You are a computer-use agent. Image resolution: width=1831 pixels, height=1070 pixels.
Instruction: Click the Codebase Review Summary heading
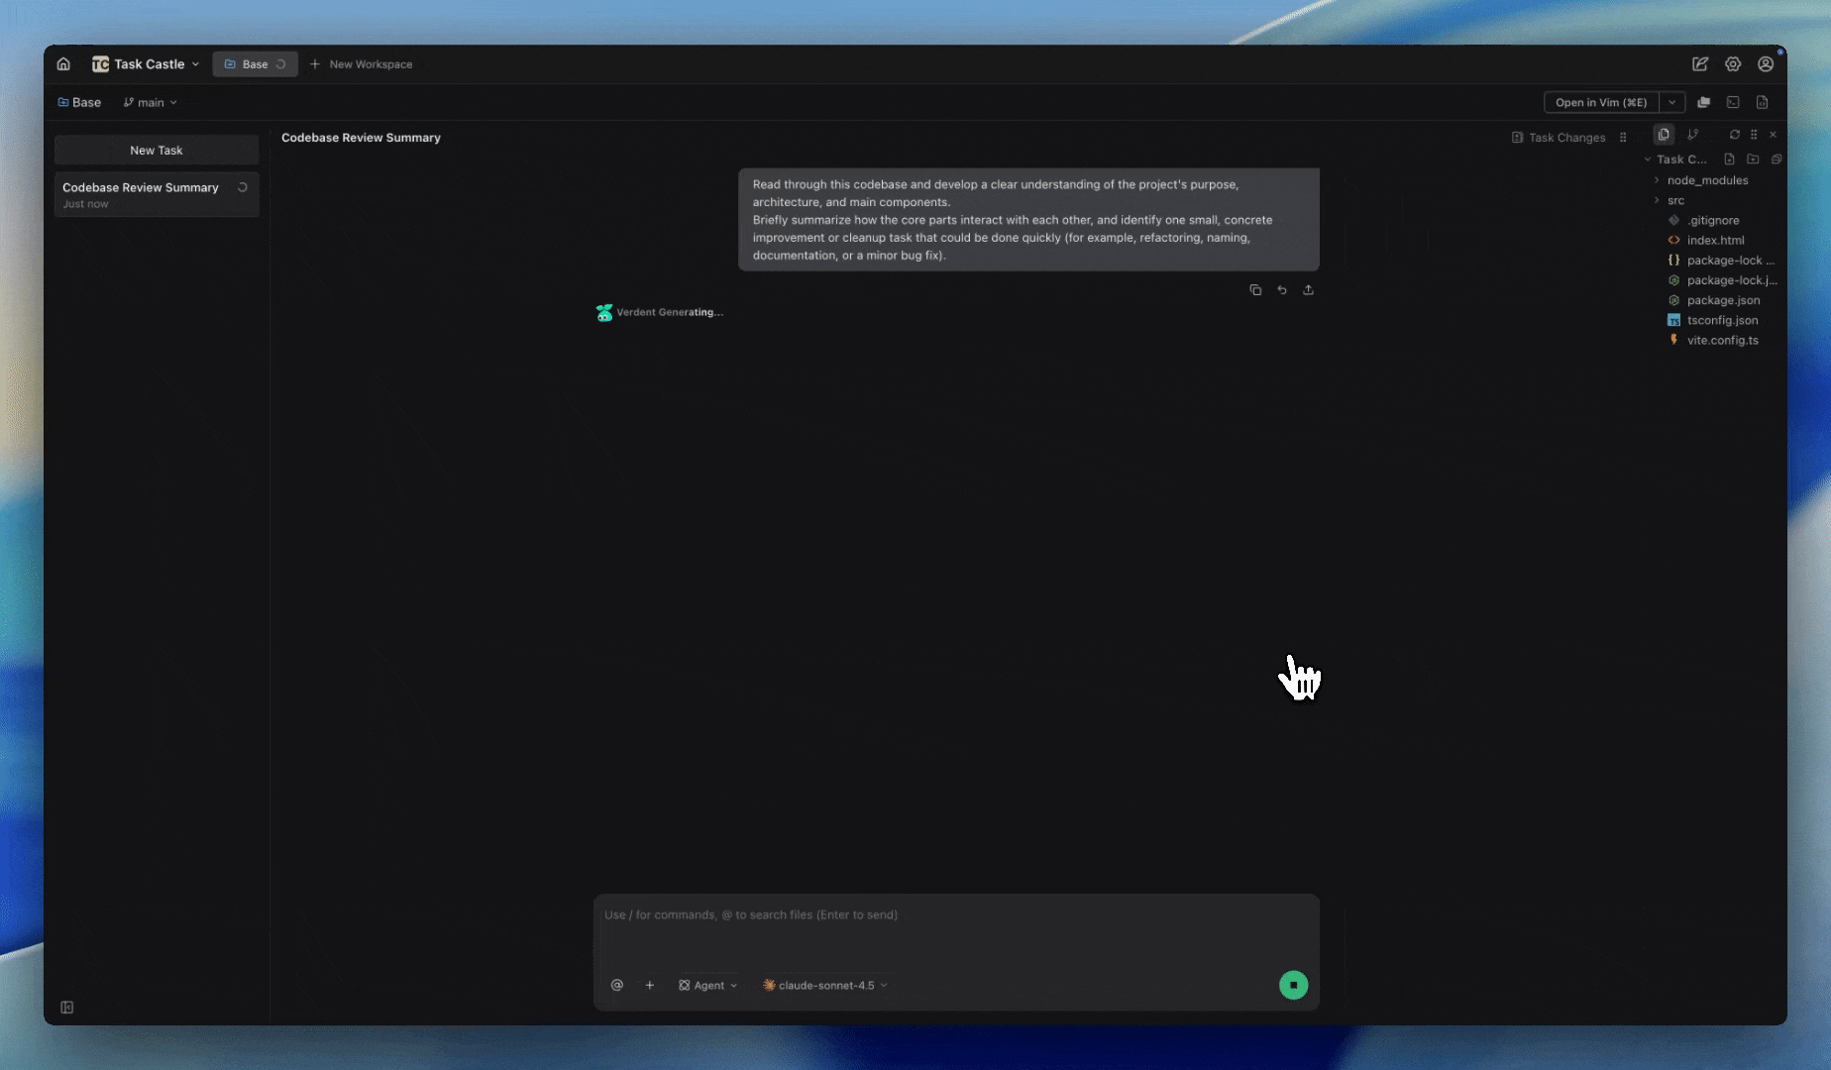point(361,138)
